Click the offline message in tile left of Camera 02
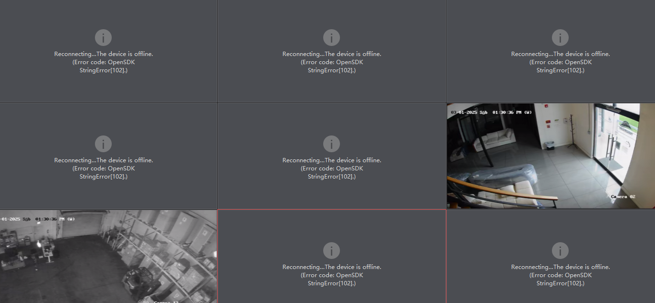 coord(332,168)
